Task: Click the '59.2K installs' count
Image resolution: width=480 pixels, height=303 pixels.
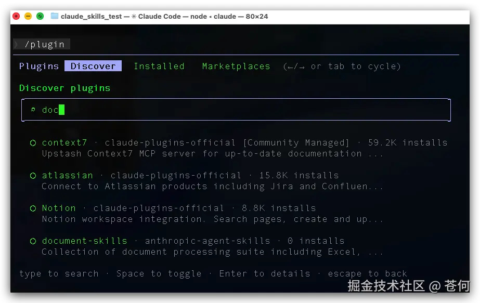Action: 408,142
